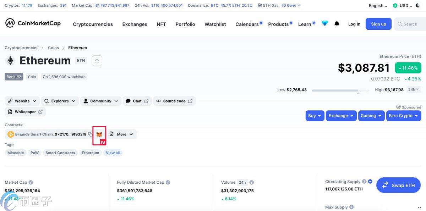Screen dimensions: 426x211
Task: Open the Exchanges menu
Action: 135,24
